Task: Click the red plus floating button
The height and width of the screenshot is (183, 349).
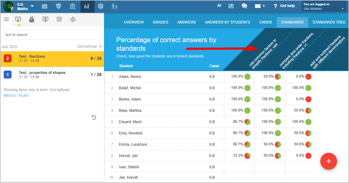Action: [329, 161]
